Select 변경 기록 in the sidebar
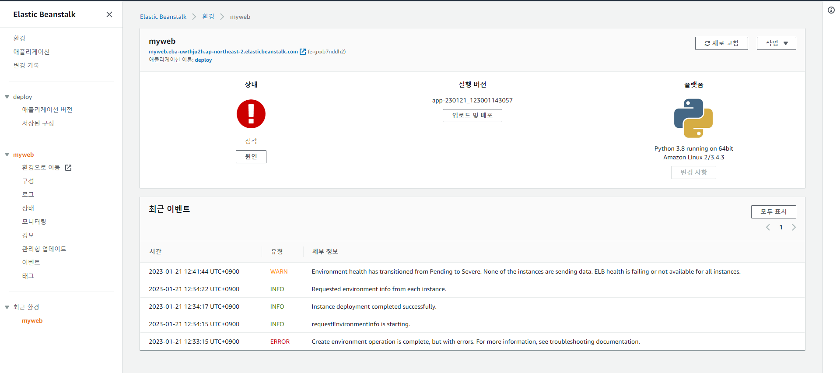840x373 pixels. [x=26, y=65]
